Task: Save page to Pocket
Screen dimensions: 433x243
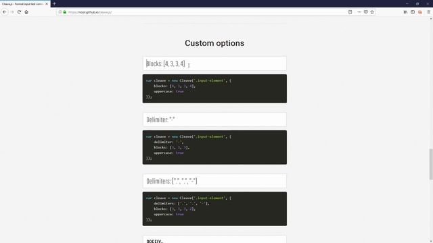Action: [365, 12]
